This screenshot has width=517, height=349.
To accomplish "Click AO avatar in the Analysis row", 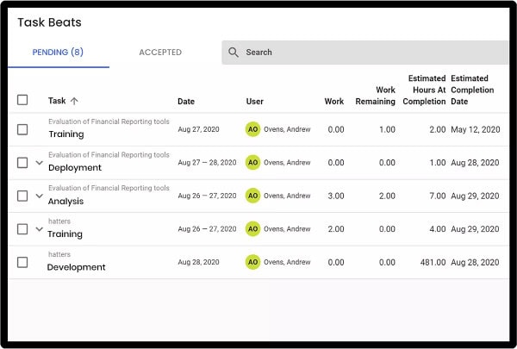I will tap(252, 196).
